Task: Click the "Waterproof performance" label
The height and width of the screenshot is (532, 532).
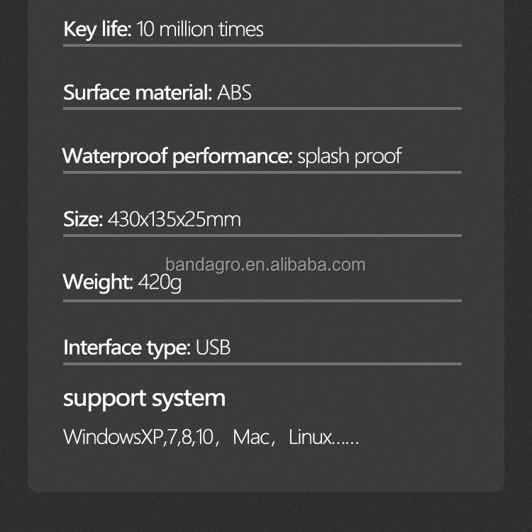Action: point(177,156)
